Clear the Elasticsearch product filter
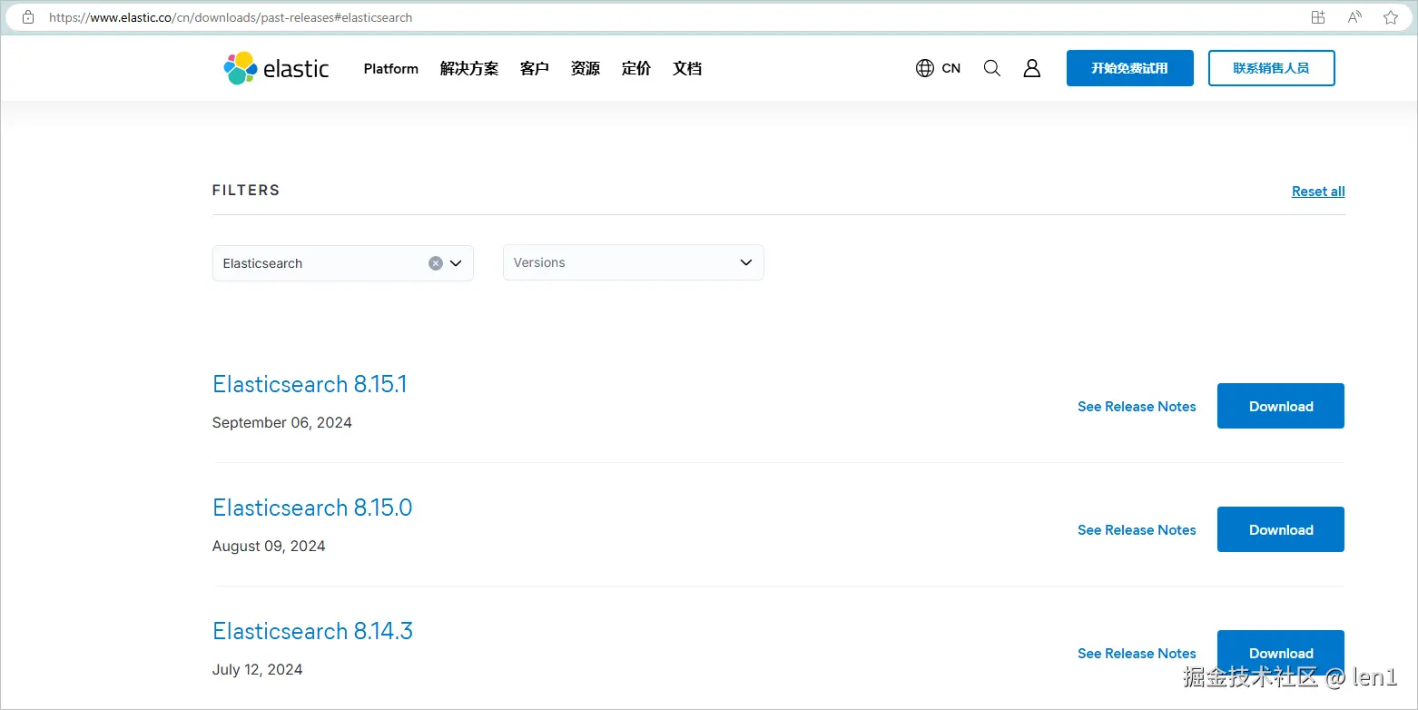The width and height of the screenshot is (1418, 710). [436, 263]
